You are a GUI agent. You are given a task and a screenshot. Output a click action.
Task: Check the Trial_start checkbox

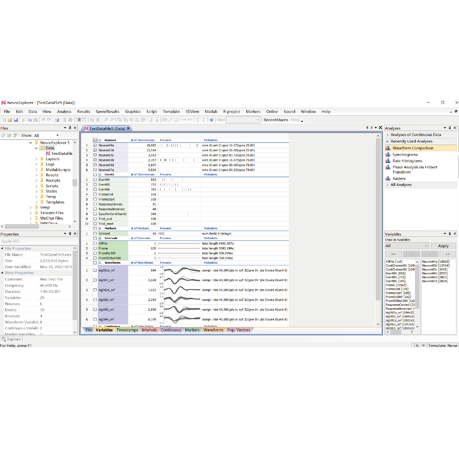pyautogui.click(x=95, y=224)
